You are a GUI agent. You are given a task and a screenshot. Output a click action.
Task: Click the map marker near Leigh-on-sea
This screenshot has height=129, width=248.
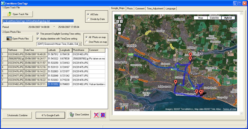coord(175,82)
